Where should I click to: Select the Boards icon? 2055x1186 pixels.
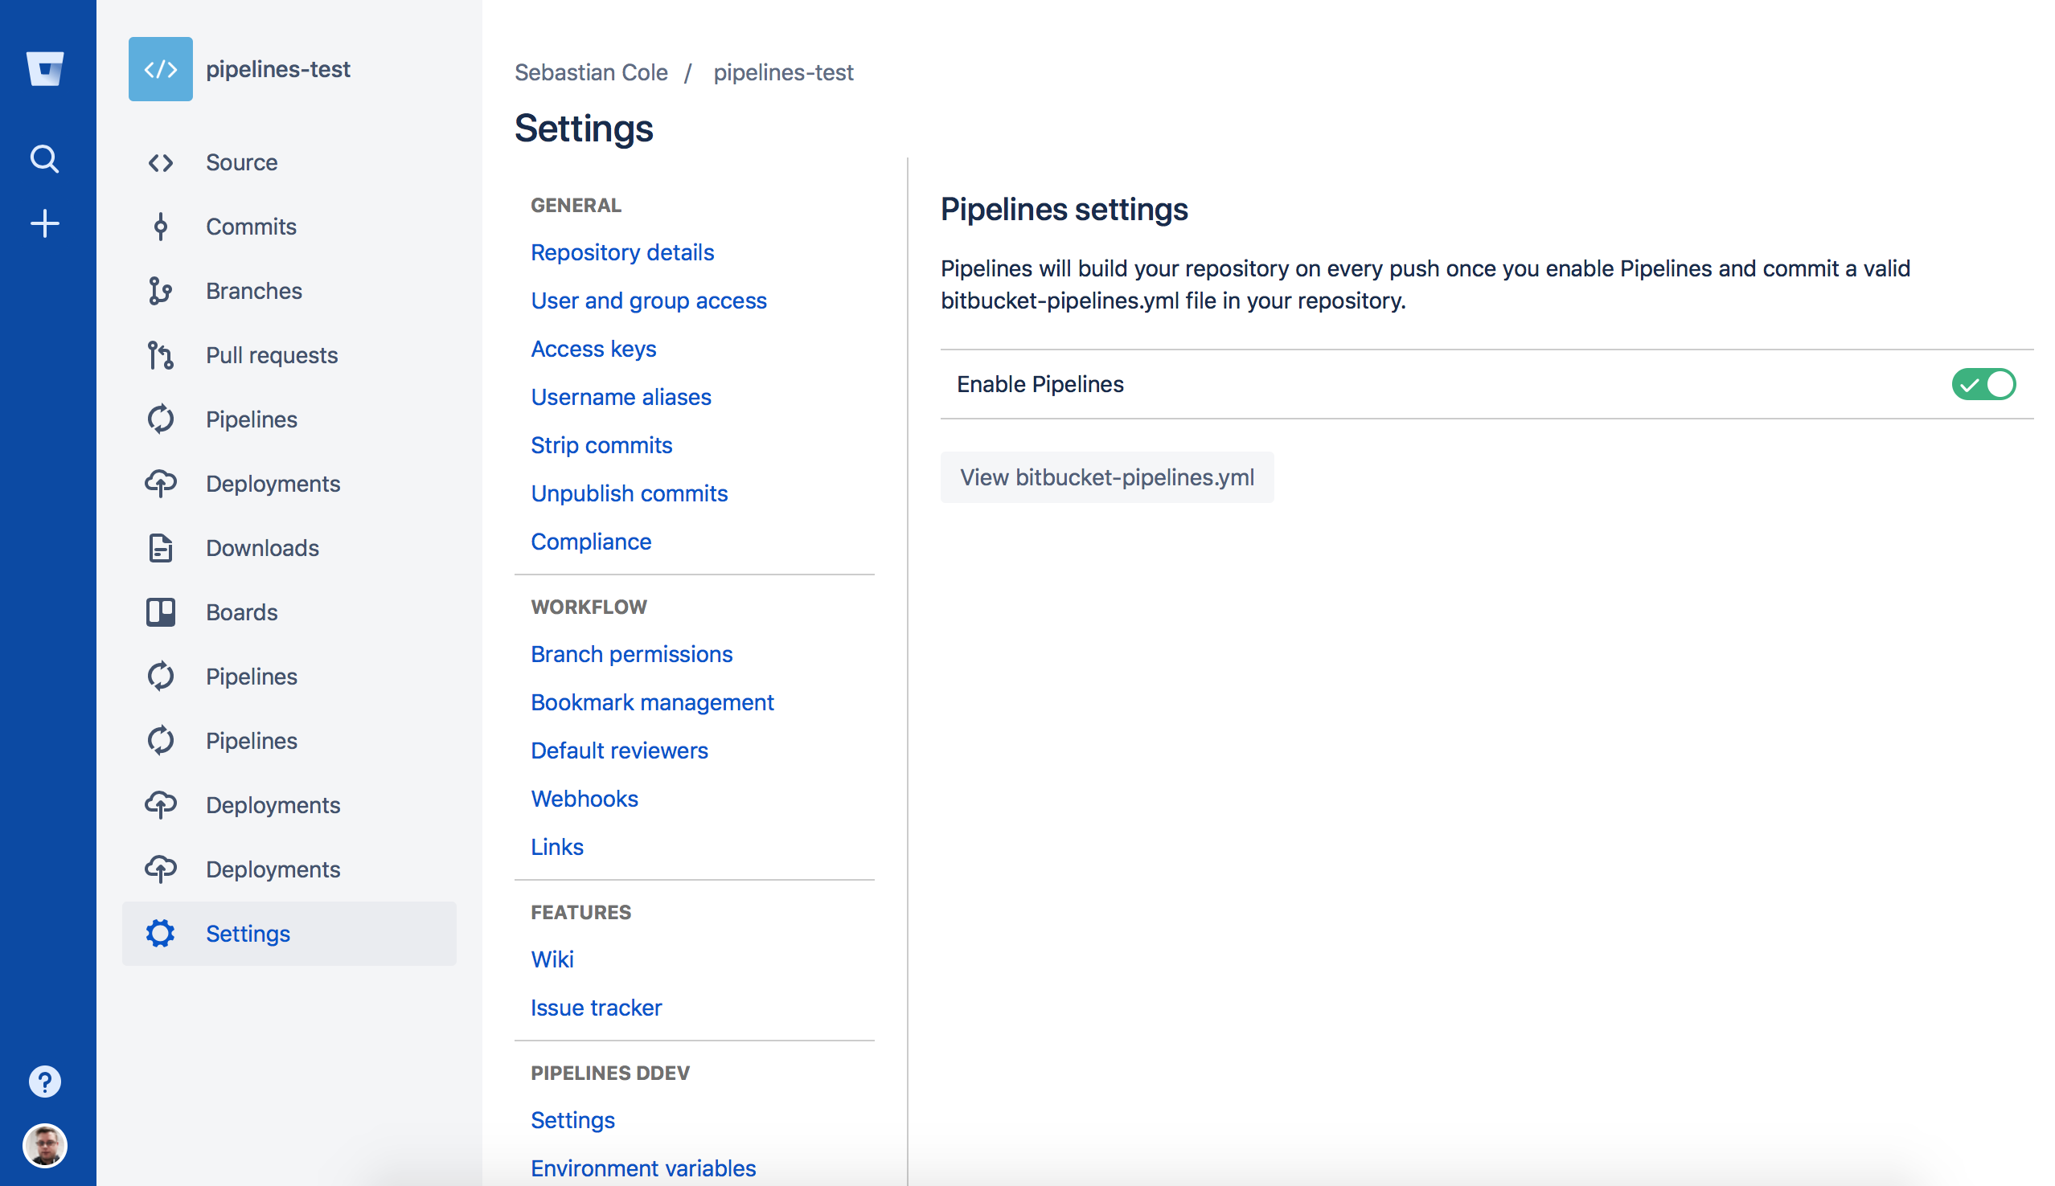click(x=161, y=611)
